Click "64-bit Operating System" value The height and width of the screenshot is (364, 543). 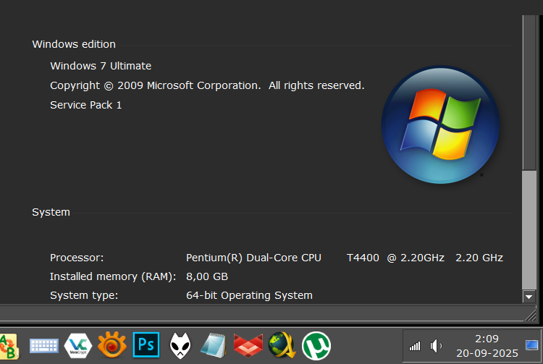[x=249, y=295]
